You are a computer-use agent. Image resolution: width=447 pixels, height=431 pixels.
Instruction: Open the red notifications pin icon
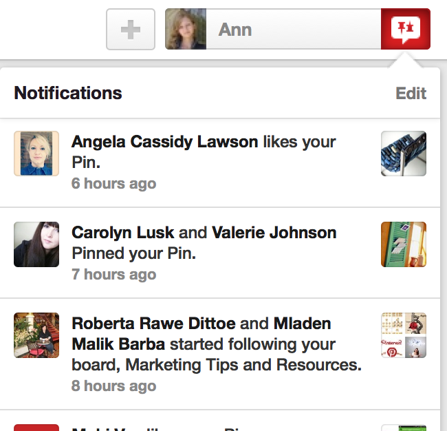pos(405,29)
